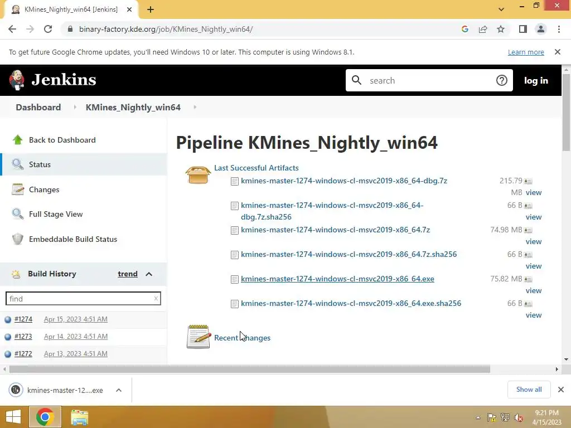This screenshot has width=571, height=428.
Task: Click the Jenkins butler logo icon
Action: click(17, 80)
